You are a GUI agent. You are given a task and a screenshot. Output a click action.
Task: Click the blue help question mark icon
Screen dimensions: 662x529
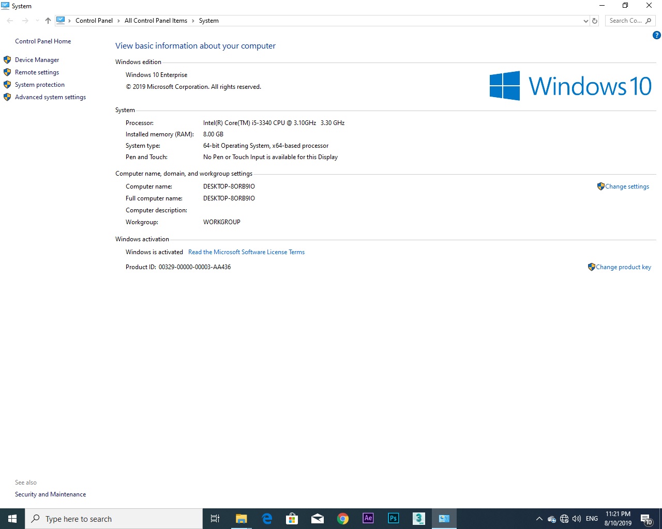656,36
